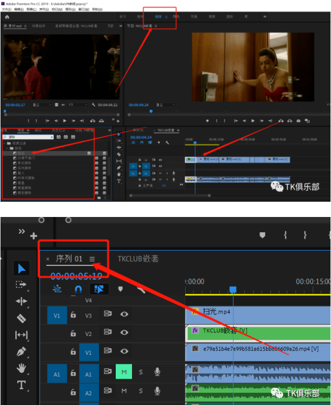Toggle nest insert mode in enlarged timeline
The height and width of the screenshot is (405, 331).
point(57,289)
